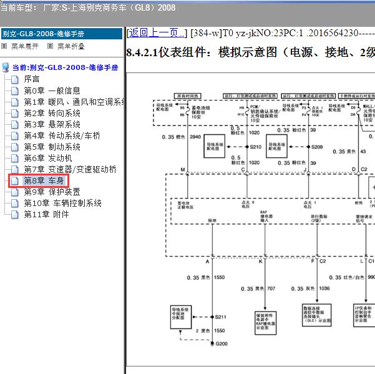Click the page icon beside 第11章 附件
The height and width of the screenshot is (374, 375).
click(x=15, y=215)
